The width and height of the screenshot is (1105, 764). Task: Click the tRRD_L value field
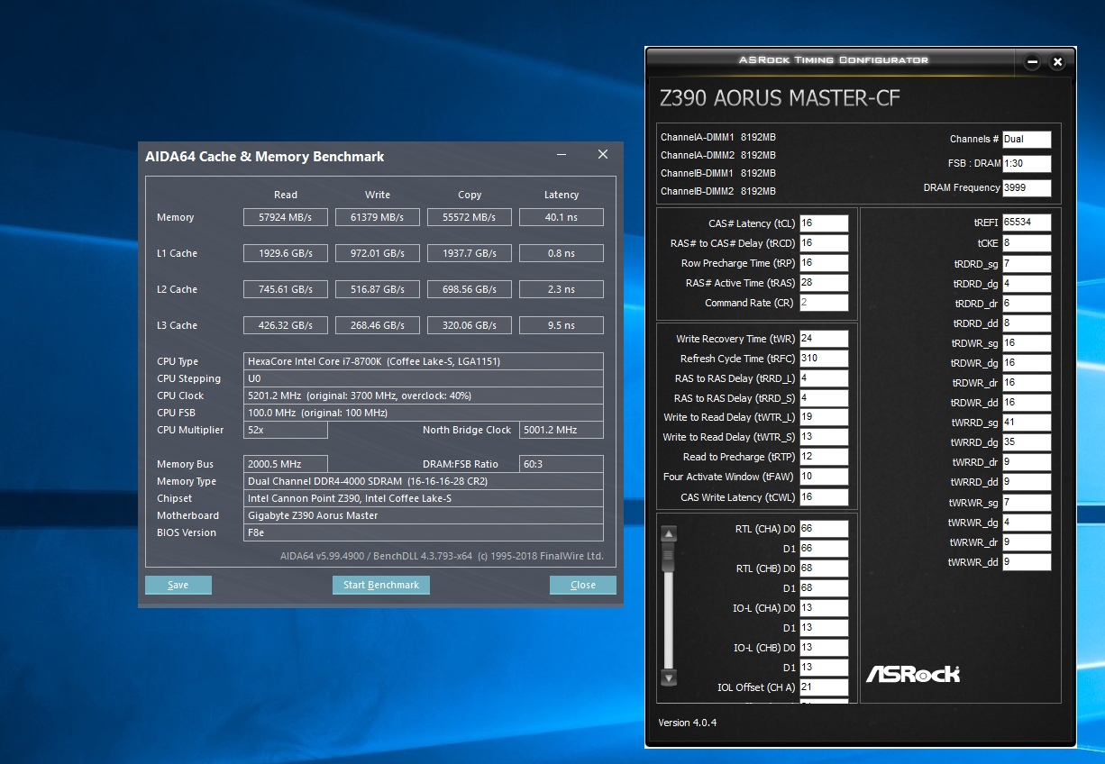pos(824,378)
